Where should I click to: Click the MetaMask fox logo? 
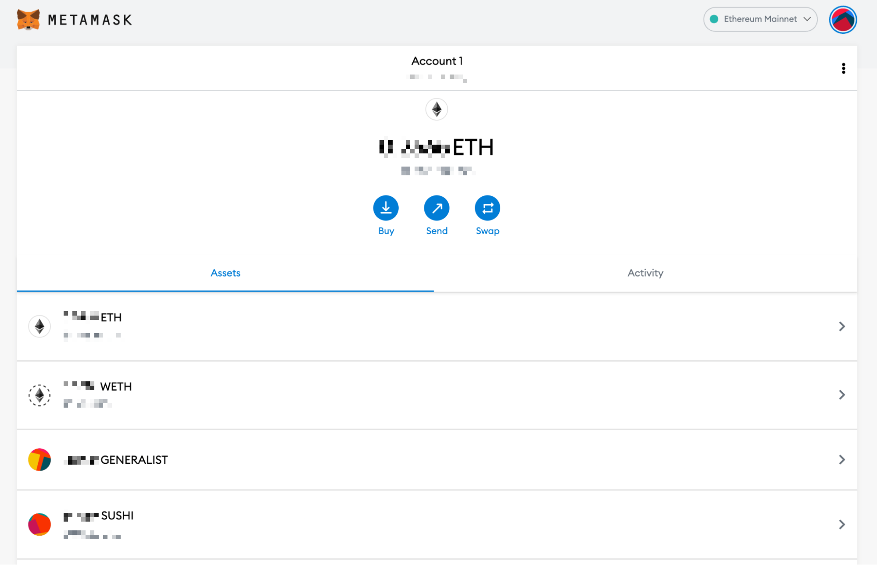tap(29, 20)
